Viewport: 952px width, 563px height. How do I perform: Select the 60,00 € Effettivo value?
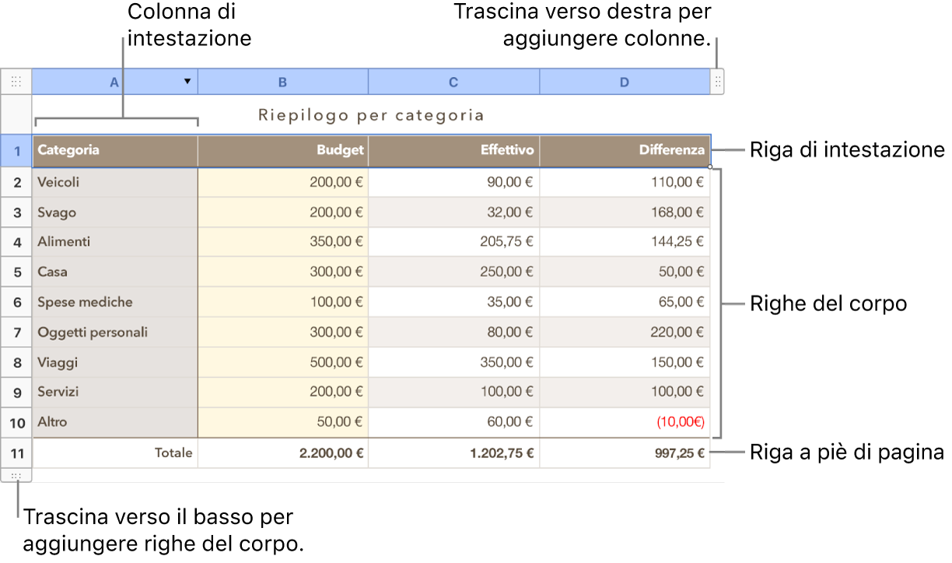click(x=453, y=423)
